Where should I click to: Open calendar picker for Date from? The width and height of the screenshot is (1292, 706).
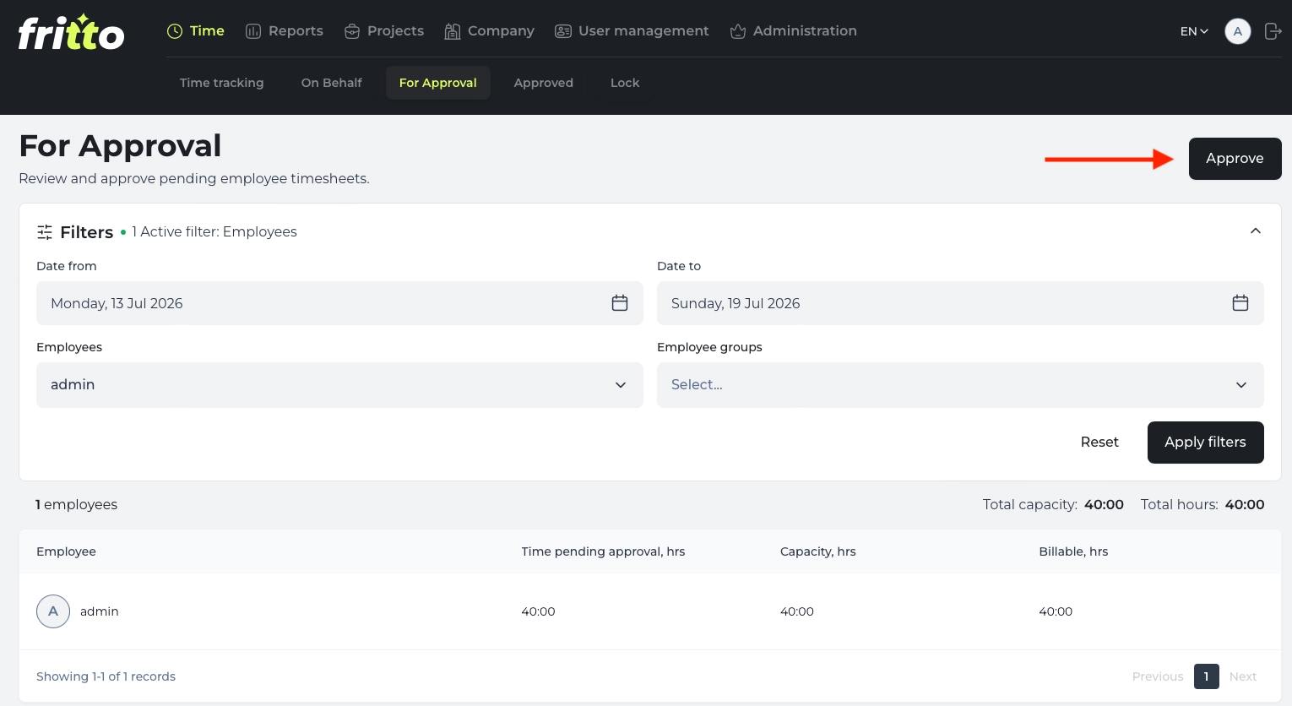[620, 303]
